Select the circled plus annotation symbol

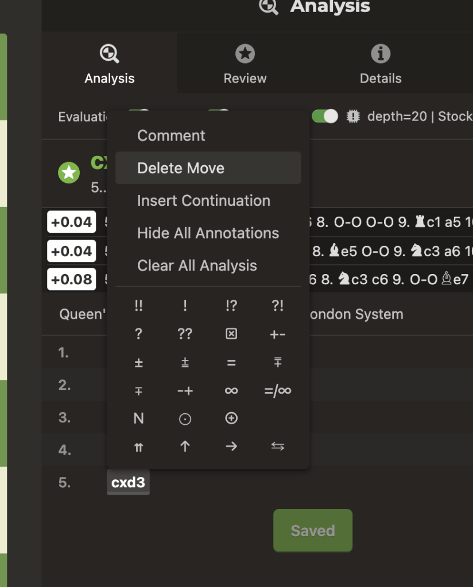click(x=231, y=418)
